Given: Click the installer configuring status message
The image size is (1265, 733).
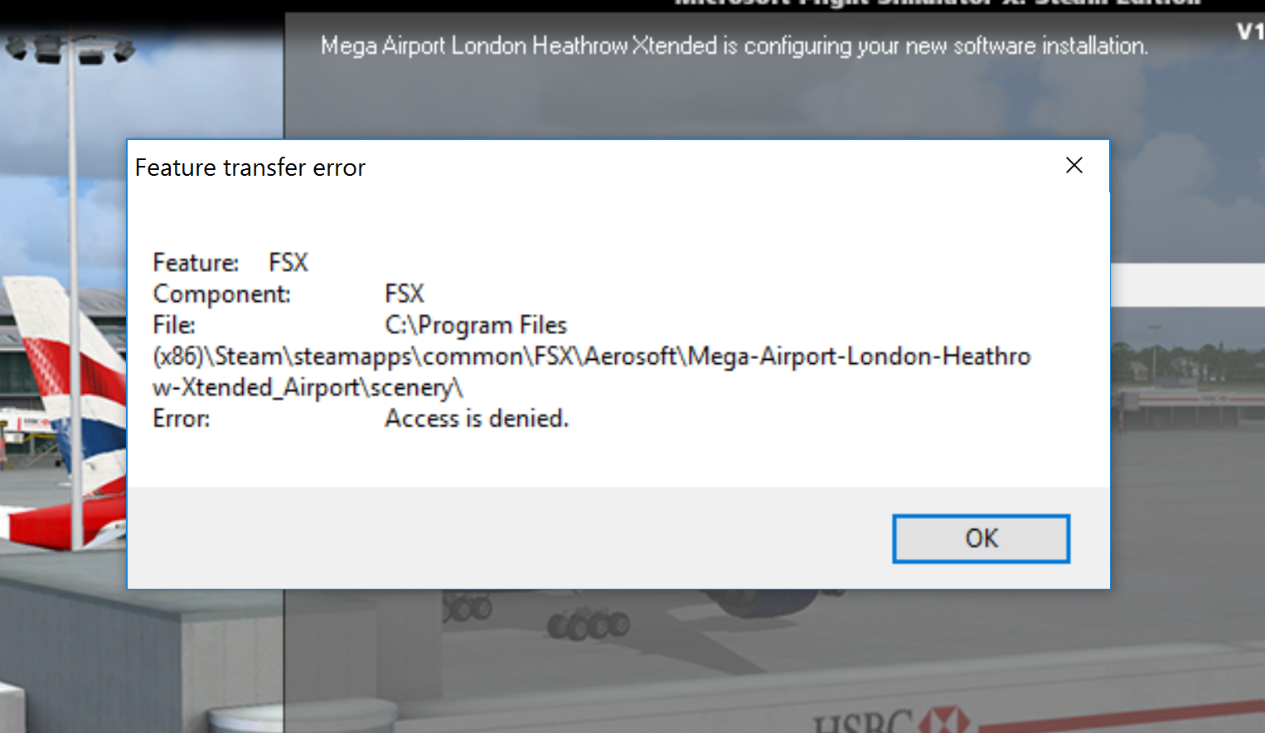Looking at the screenshot, I should (x=734, y=46).
